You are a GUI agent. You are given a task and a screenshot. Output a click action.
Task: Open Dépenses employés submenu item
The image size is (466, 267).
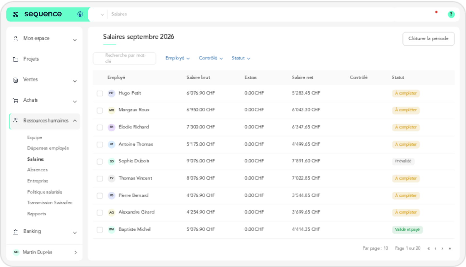click(x=48, y=148)
